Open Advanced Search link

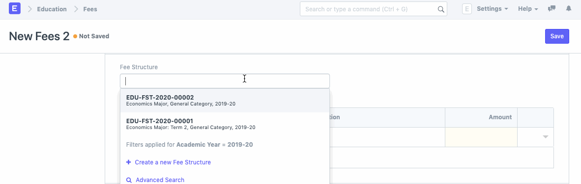(x=160, y=180)
